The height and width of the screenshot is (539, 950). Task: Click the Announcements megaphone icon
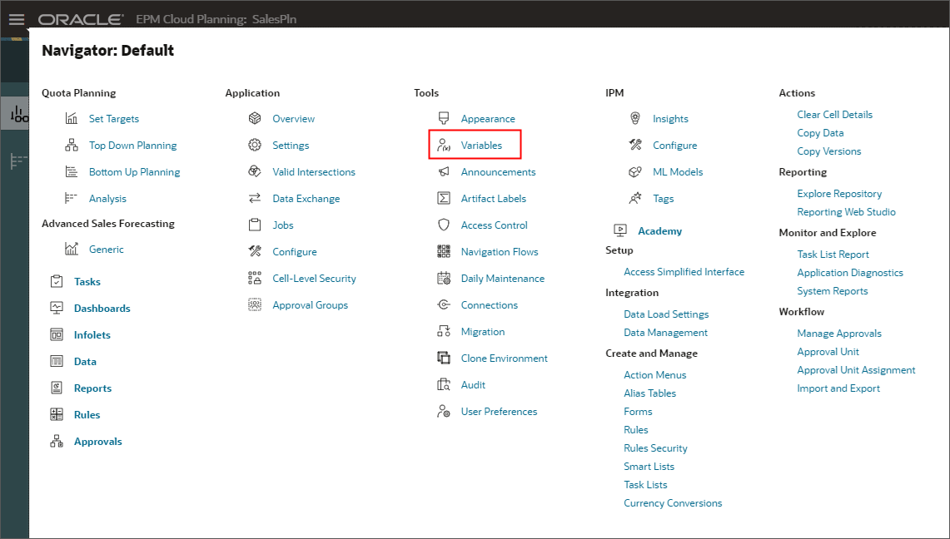click(444, 171)
